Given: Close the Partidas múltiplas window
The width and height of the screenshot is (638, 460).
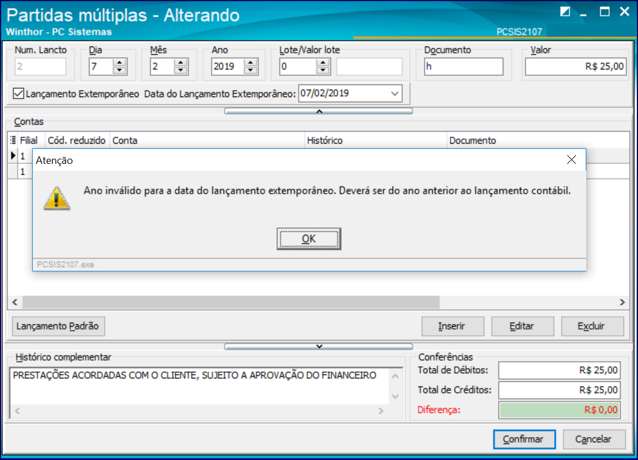Looking at the screenshot, I should tap(625, 11).
